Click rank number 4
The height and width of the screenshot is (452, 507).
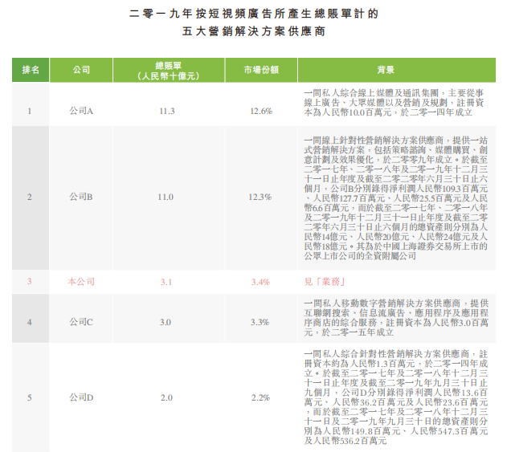[30, 323]
